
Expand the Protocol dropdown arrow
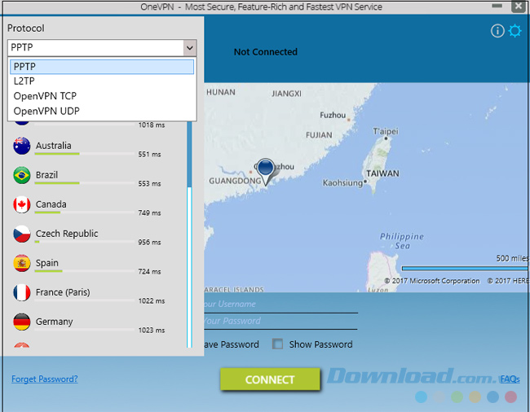[189, 48]
